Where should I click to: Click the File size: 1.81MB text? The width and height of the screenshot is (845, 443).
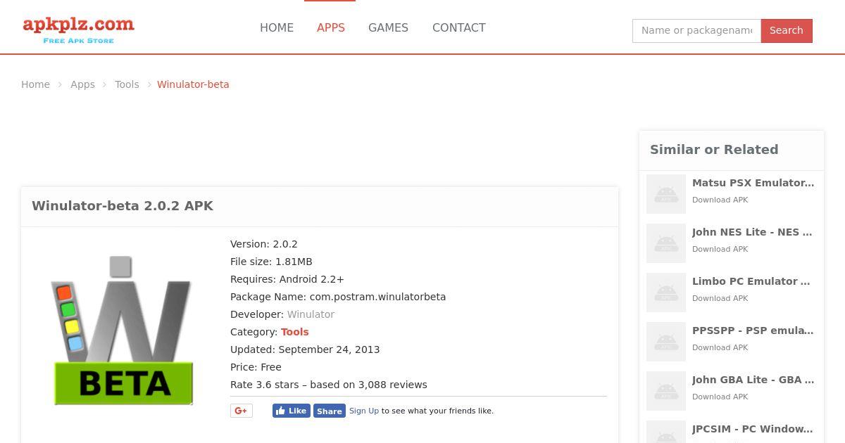pos(271,262)
